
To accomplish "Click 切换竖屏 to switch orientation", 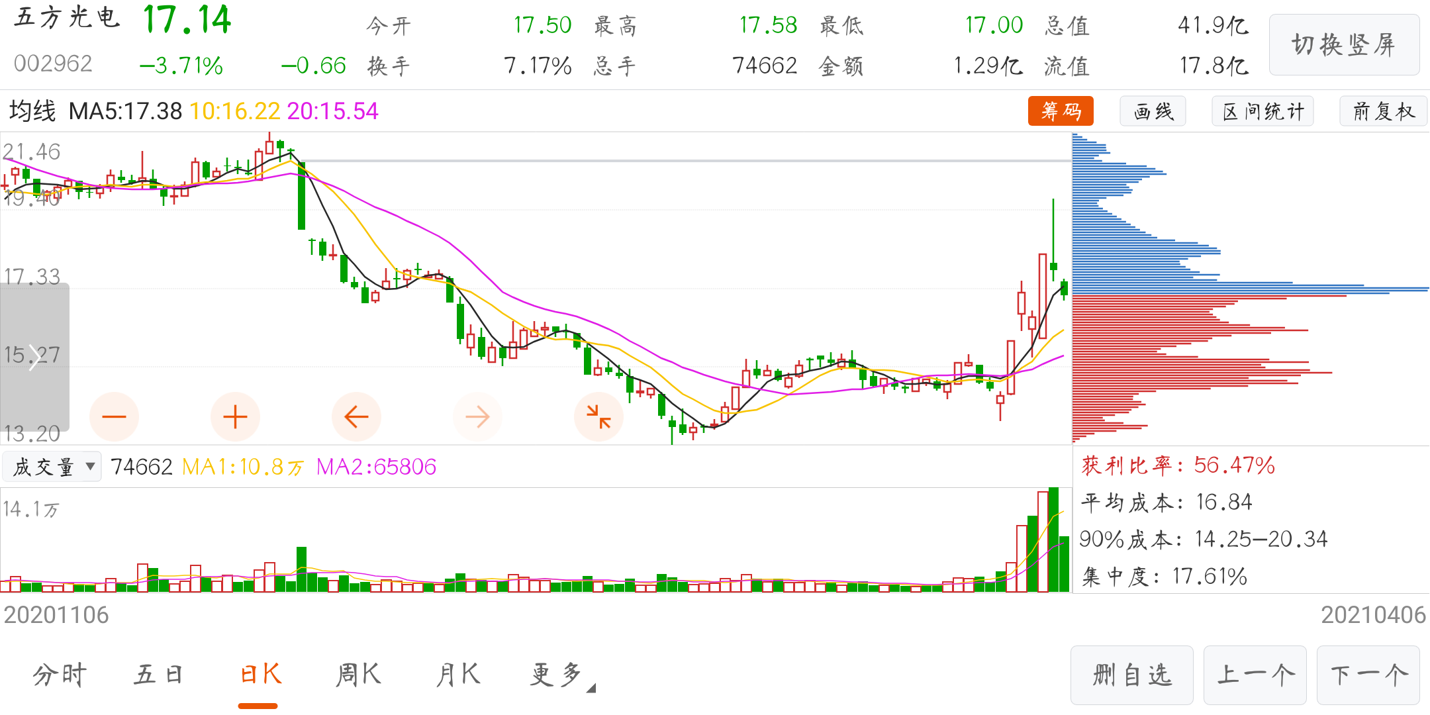I will tap(1344, 44).
